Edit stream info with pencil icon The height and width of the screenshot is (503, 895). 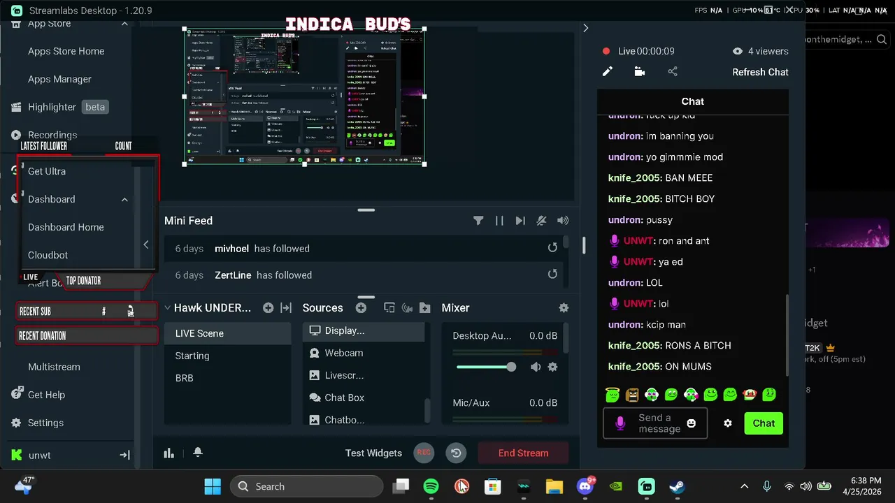pyautogui.click(x=608, y=71)
